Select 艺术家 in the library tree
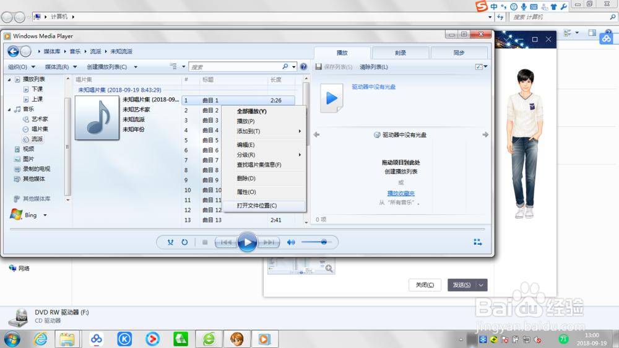The image size is (619, 348). pos(35,119)
